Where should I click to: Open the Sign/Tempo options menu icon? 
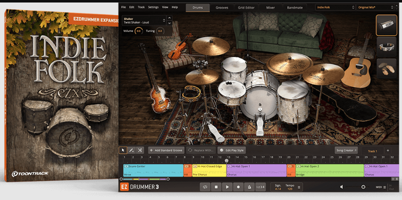click(x=299, y=187)
